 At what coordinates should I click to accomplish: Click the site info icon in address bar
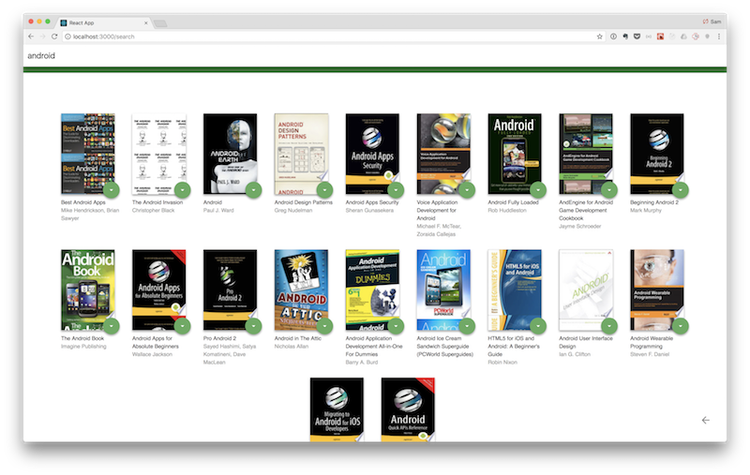click(x=67, y=37)
